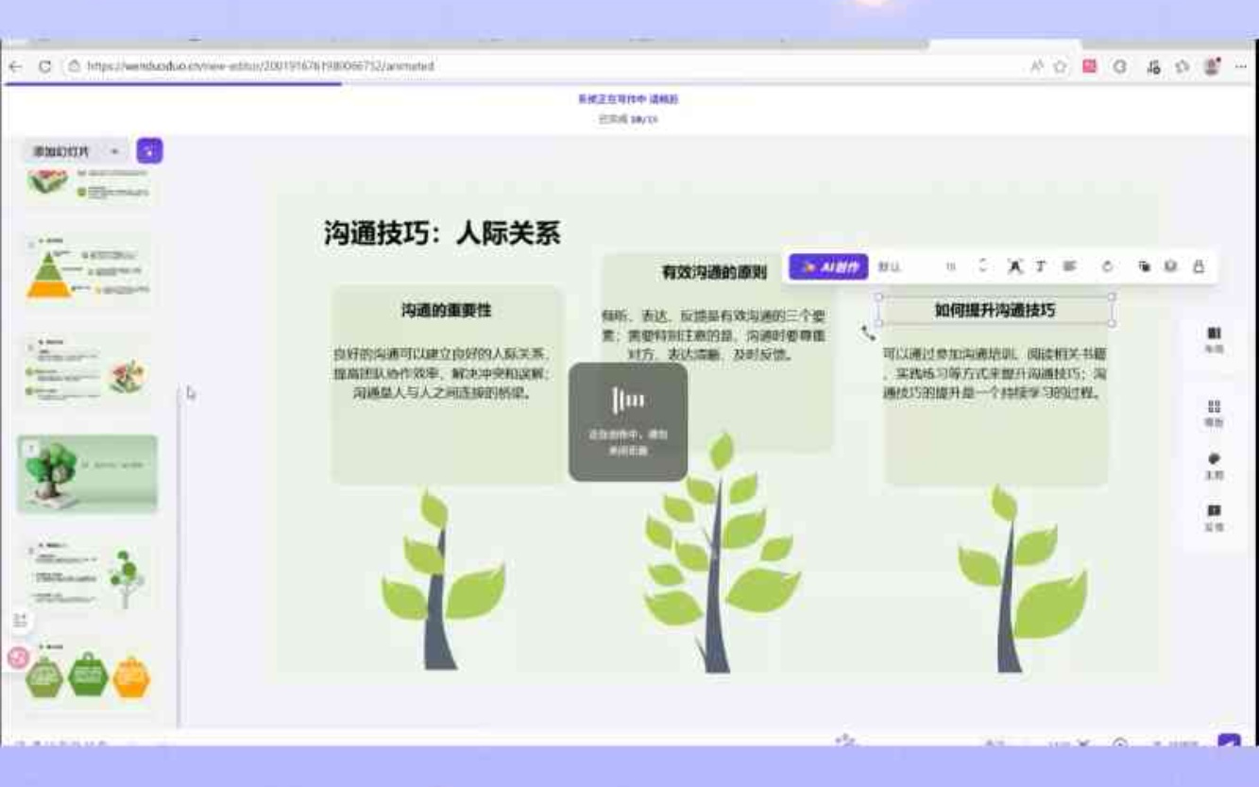The image size is (1259, 787).
Task: Open the feedback panel in right sidebar
Action: [1214, 518]
